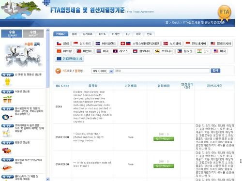Choose the Philippines (필리핀) flag button
The image size is (242, 181).
point(185,51)
